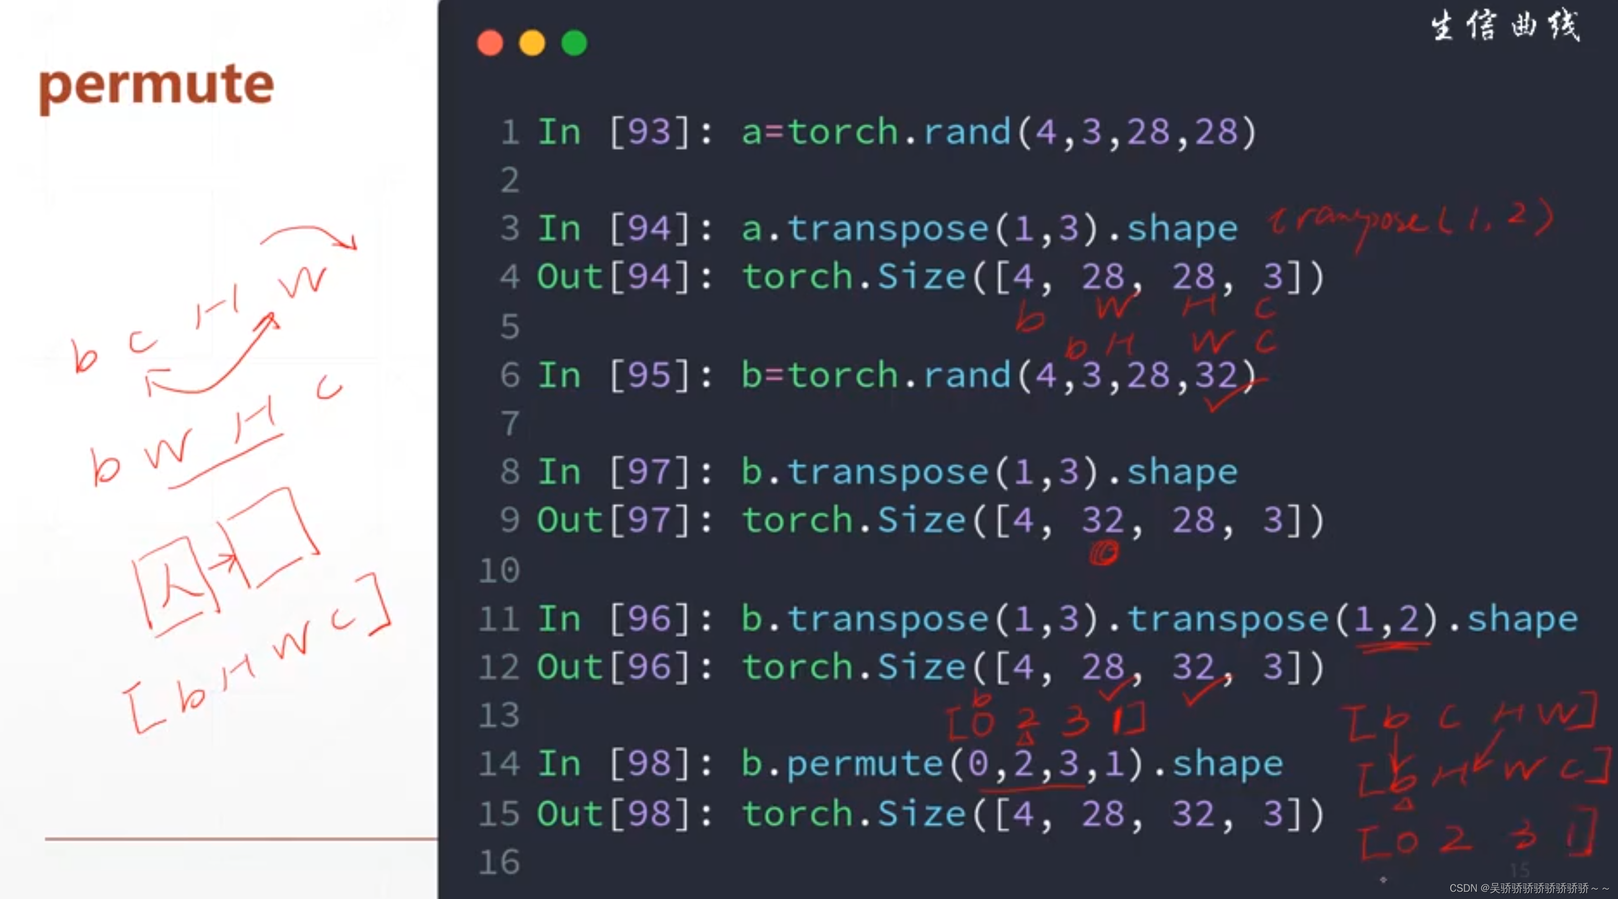This screenshot has height=899, width=1618.
Task: Click line number 16 in the gutter
Action: click(x=499, y=862)
